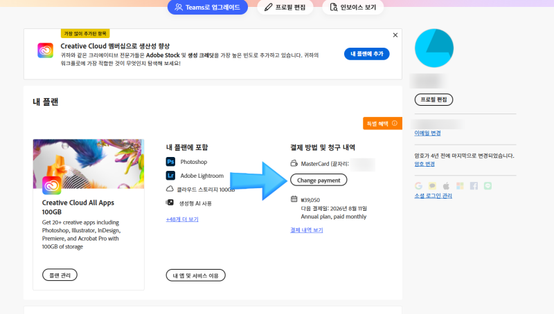
Task: Click 내 앱 및 서비스 이용 button
Action: (195, 275)
